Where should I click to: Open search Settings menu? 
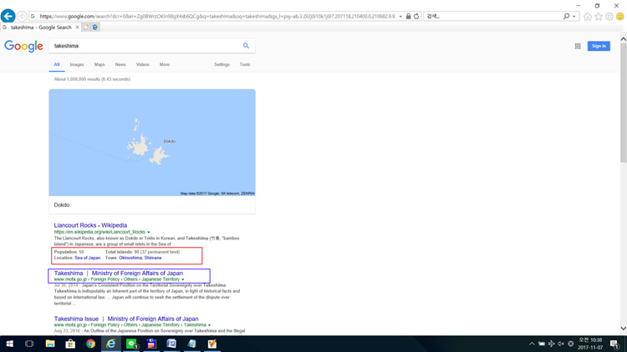(222, 64)
